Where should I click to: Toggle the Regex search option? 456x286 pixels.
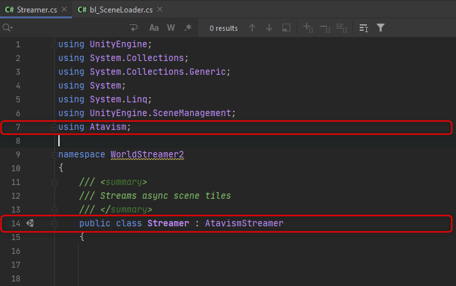click(x=188, y=28)
